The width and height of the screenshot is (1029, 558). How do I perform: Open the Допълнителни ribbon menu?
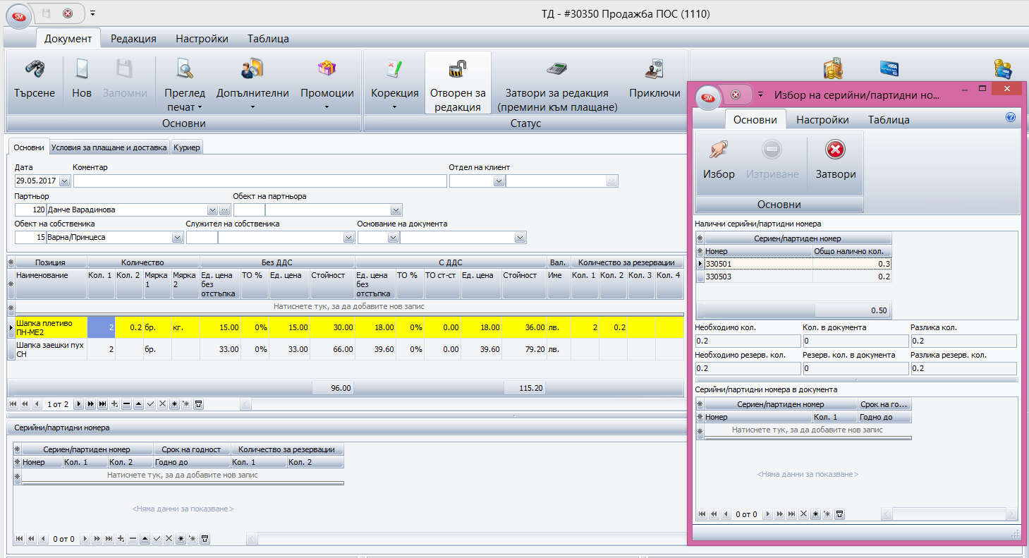252,85
